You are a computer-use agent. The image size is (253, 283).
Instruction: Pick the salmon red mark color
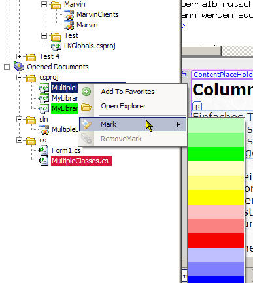click(216, 226)
